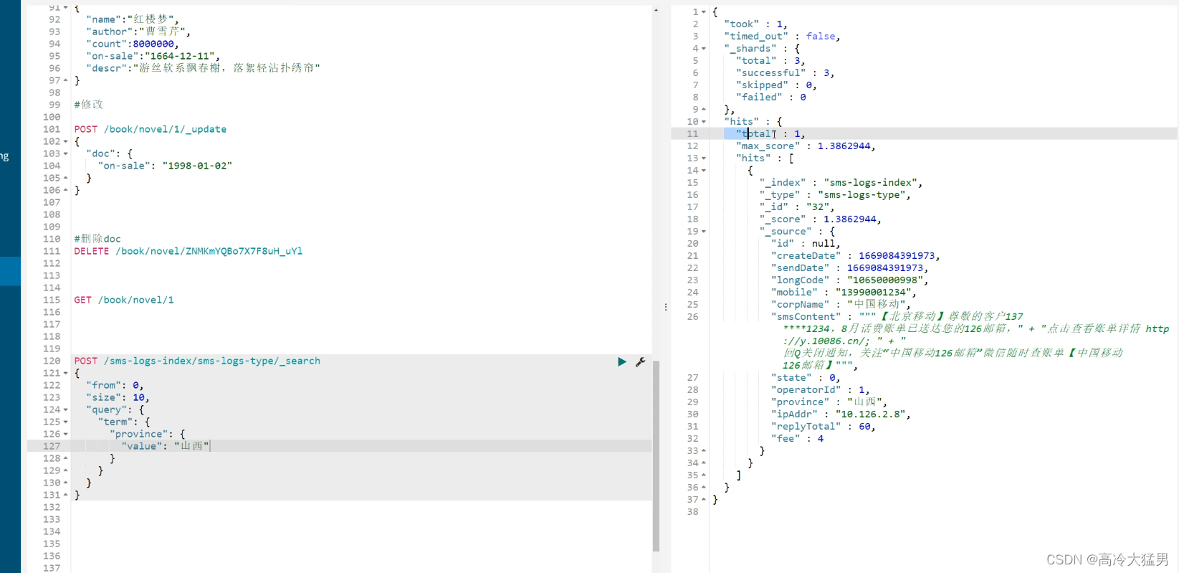The width and height of the screenshot is (1179, 573).
Task: Collapse the "province" block at line 126
Action: point(66,434)
